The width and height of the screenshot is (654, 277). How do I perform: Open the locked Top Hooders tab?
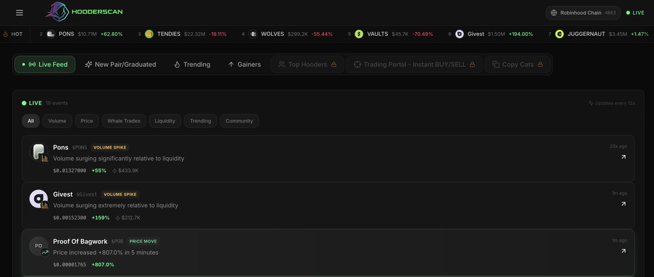pos(307,64)
